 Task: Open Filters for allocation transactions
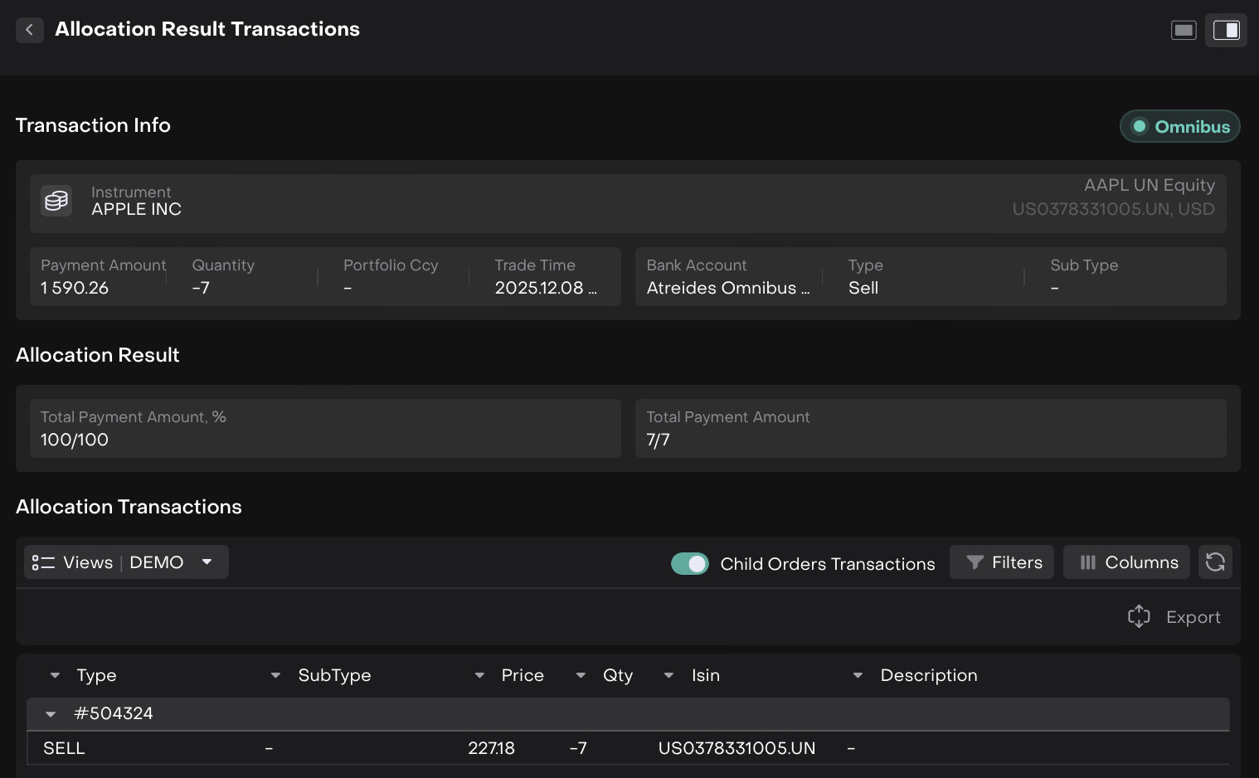(x=1002, y=562)
